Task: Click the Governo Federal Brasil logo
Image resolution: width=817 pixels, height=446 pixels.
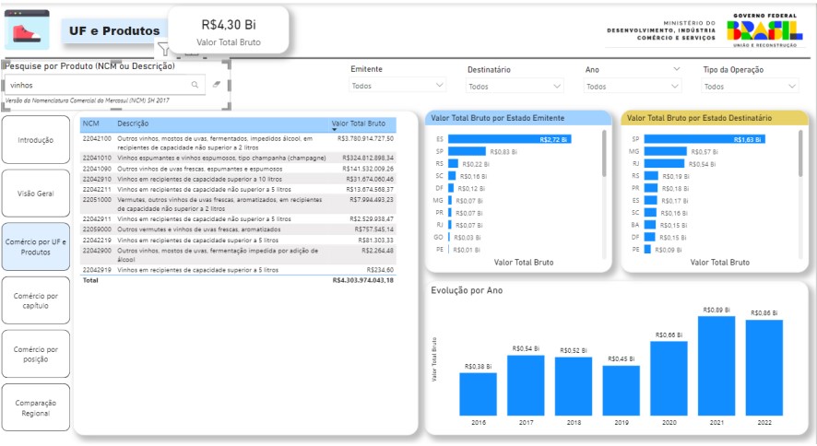Action: pos(764,30)
